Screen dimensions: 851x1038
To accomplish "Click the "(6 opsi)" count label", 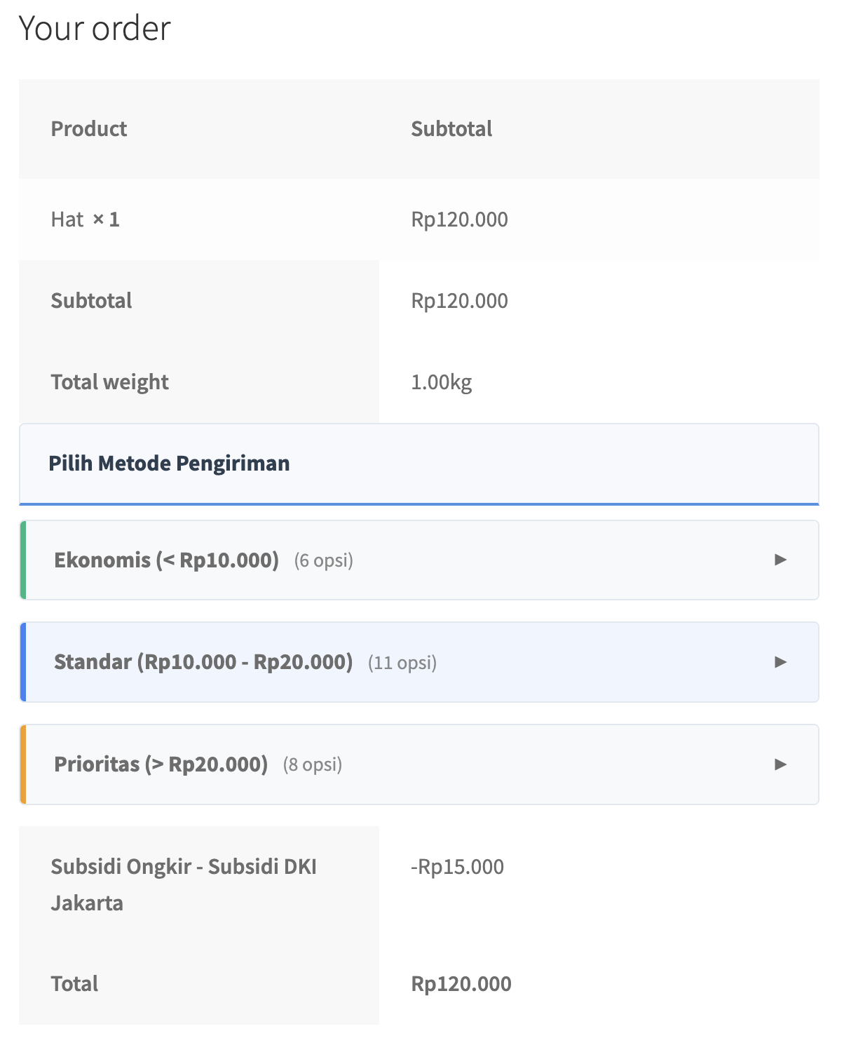I will pyautogui.click(x=323, y=561).
